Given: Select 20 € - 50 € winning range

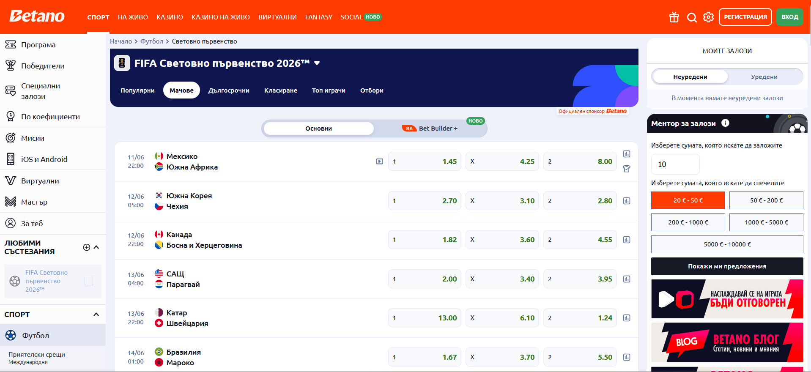Looking at the screenshot, I should click(688, 200).
